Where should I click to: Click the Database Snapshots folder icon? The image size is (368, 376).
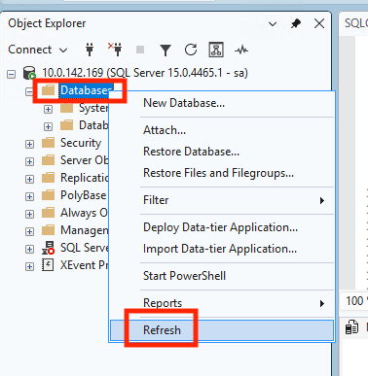point(67,125)
